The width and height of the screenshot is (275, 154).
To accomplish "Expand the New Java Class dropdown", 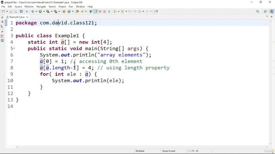I will [73, 12].
